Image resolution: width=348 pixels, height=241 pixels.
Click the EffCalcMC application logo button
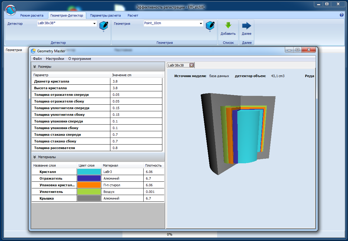[x=11, y=10]
